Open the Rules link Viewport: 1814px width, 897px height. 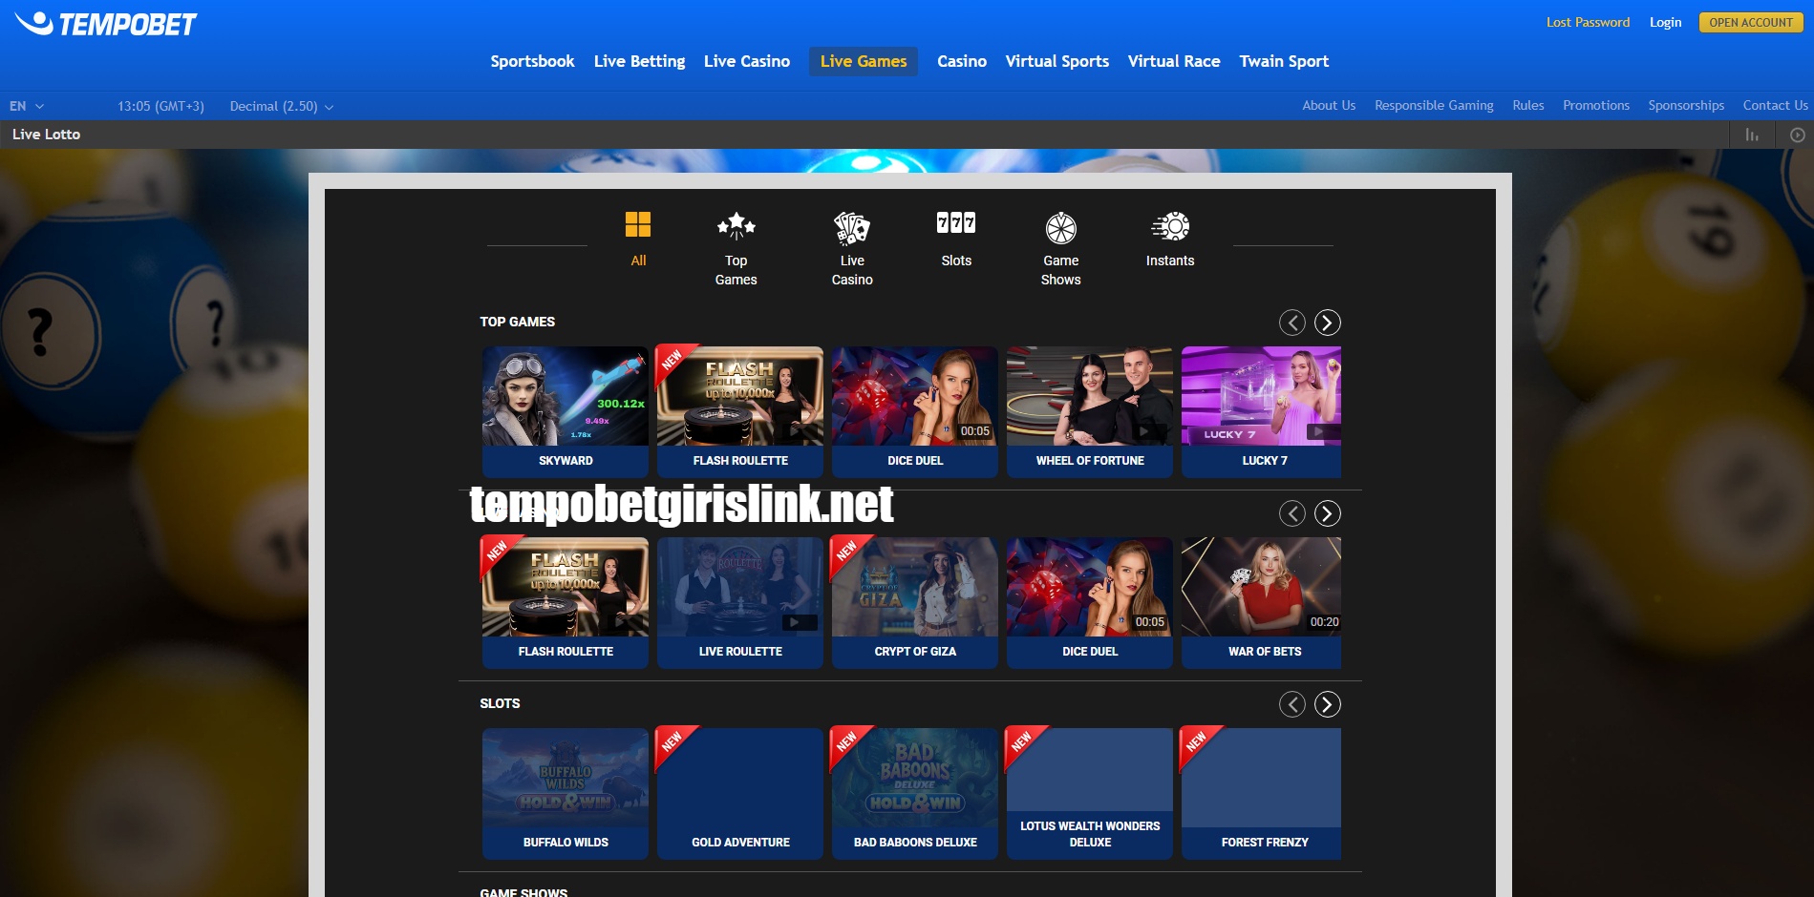pyautogui.click(x=1527, y=105)
